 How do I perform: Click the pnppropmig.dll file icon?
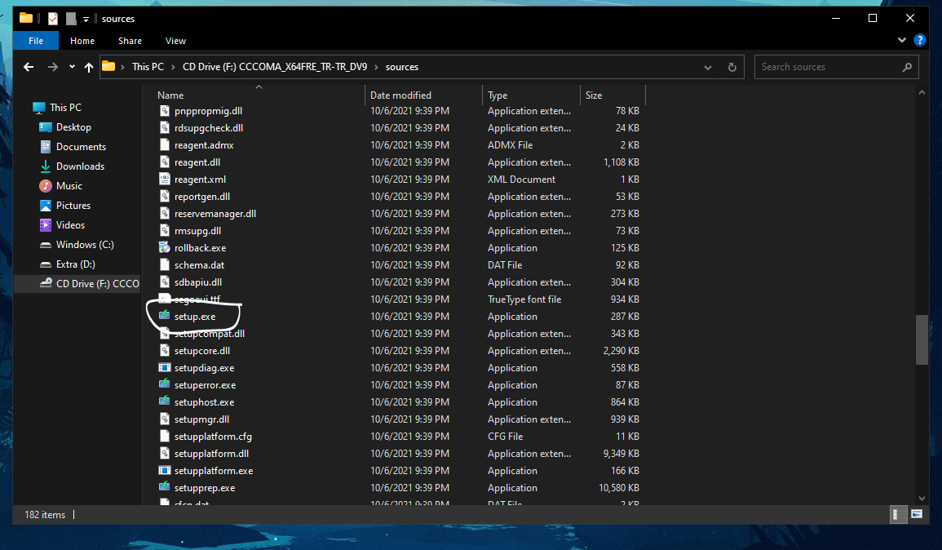pyautogui.click(x=164, y=110)
